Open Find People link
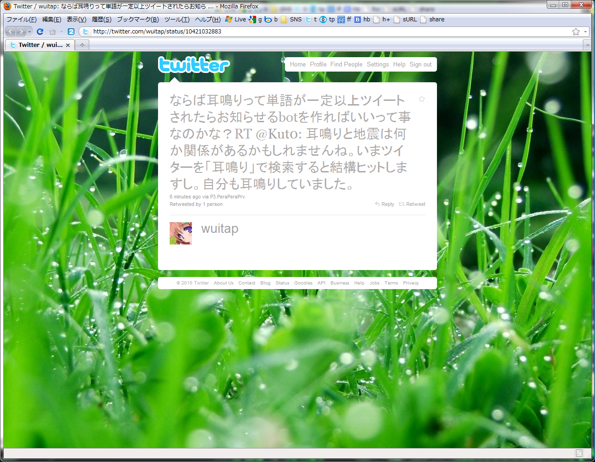 pos(346,65)
